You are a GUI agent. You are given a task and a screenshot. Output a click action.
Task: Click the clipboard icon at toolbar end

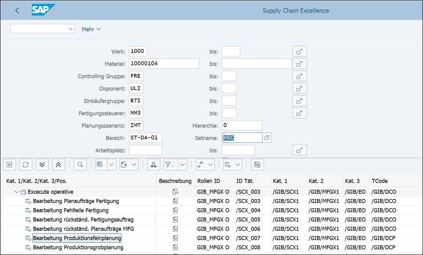257,164
